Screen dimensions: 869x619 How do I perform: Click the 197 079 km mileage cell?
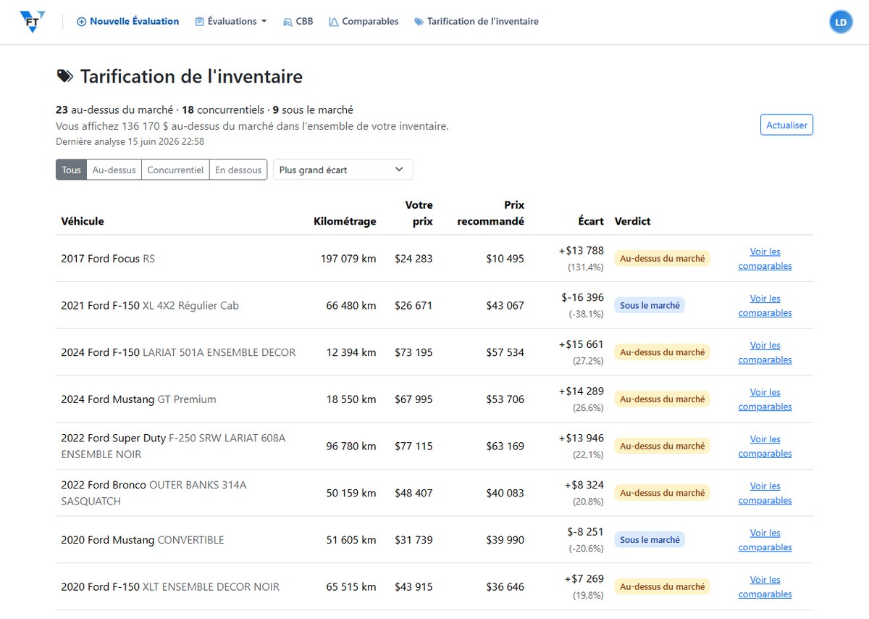(348, 259)
